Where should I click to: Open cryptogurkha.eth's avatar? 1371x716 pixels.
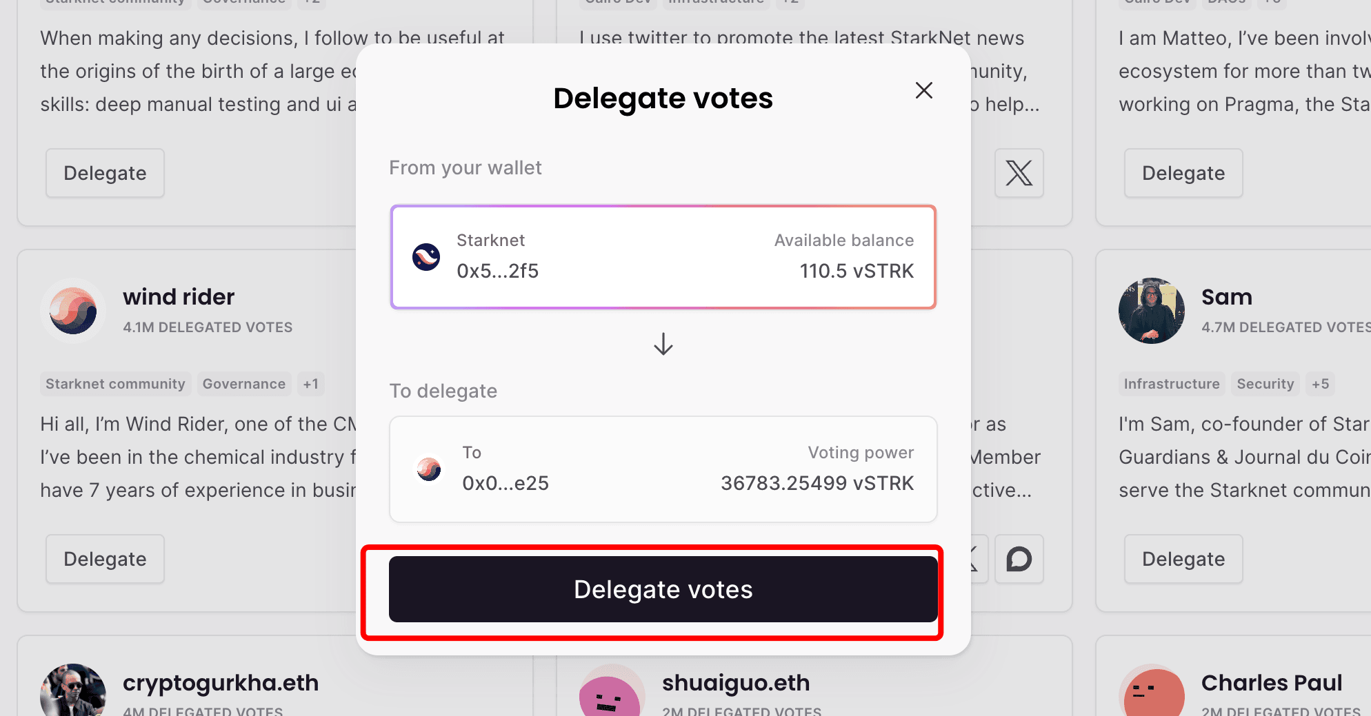[x=73, y=690]
